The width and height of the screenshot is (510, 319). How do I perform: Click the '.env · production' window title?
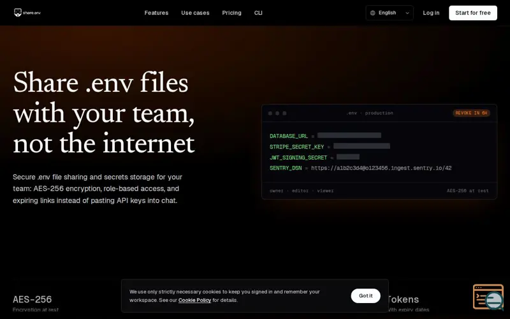[x=370, y=113]
